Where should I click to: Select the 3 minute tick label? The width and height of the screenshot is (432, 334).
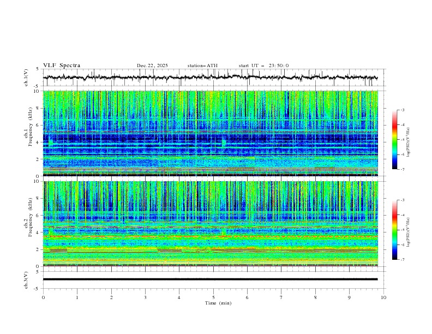tap(145, 297)
